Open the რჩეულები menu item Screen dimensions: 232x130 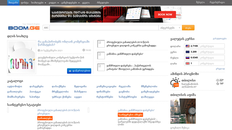pyautogui.click(x=103, y=3)
